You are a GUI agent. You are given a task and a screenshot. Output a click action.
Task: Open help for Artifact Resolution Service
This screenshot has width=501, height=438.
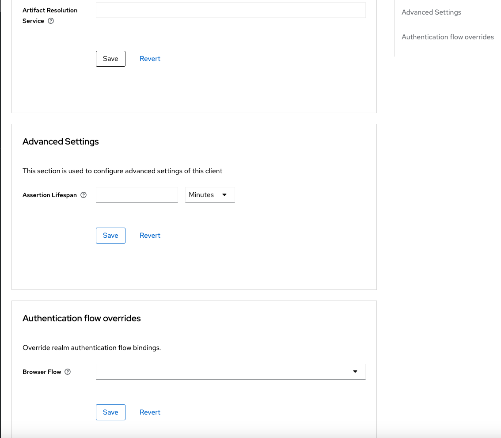[x=51, y=21]
